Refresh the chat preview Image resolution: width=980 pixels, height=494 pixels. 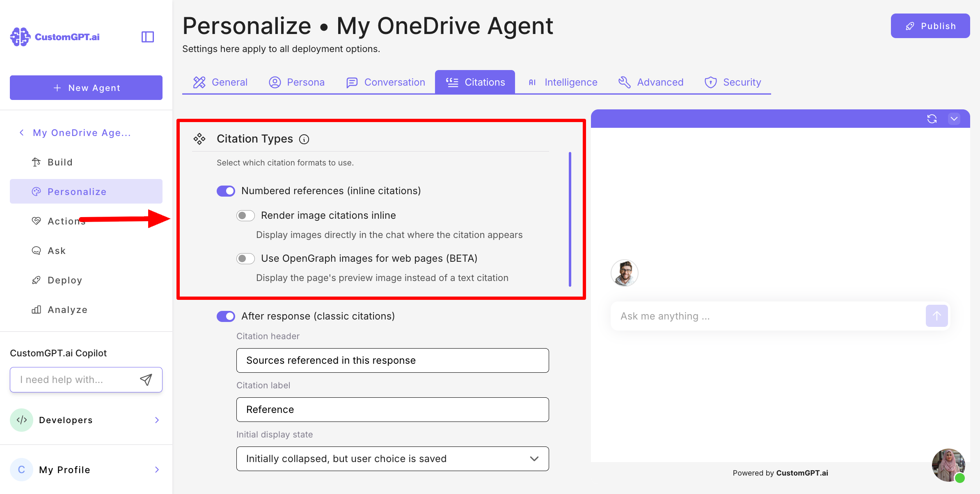click(x=932, y=119)
